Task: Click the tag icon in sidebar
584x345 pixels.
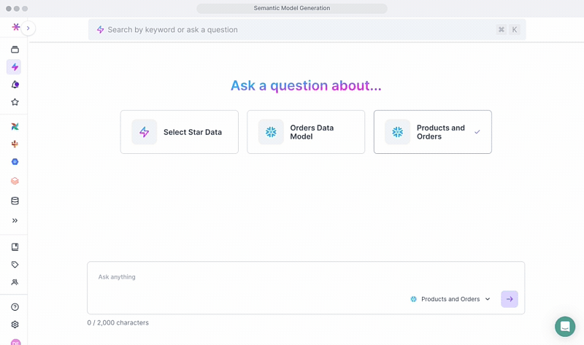Action: pyautogui.click(x=15, y=265)
